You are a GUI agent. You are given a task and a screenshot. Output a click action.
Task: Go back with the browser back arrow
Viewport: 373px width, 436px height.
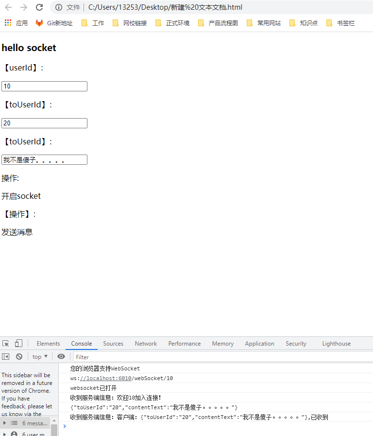pos(8,7)
